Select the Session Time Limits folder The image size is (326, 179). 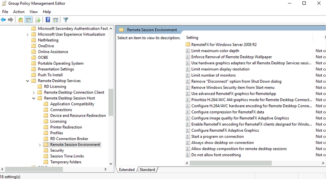tap(67, 156)
